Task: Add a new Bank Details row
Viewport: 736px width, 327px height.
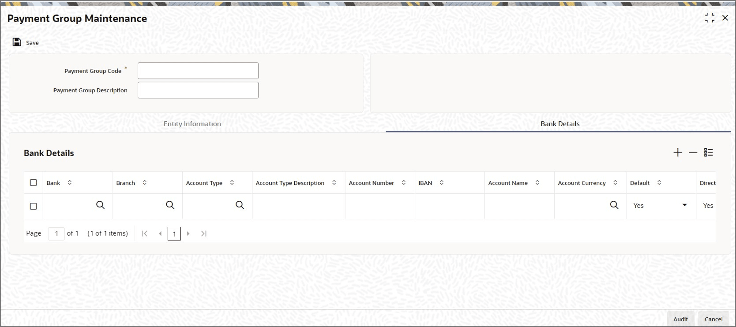Action: [678, 153]
